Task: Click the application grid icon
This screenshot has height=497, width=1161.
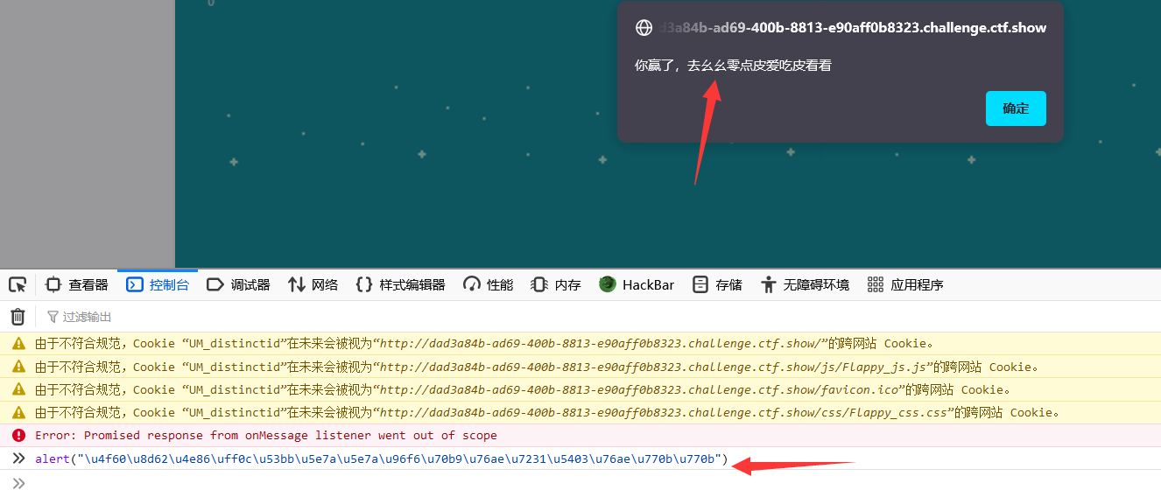Action: (x=876, y=284)
